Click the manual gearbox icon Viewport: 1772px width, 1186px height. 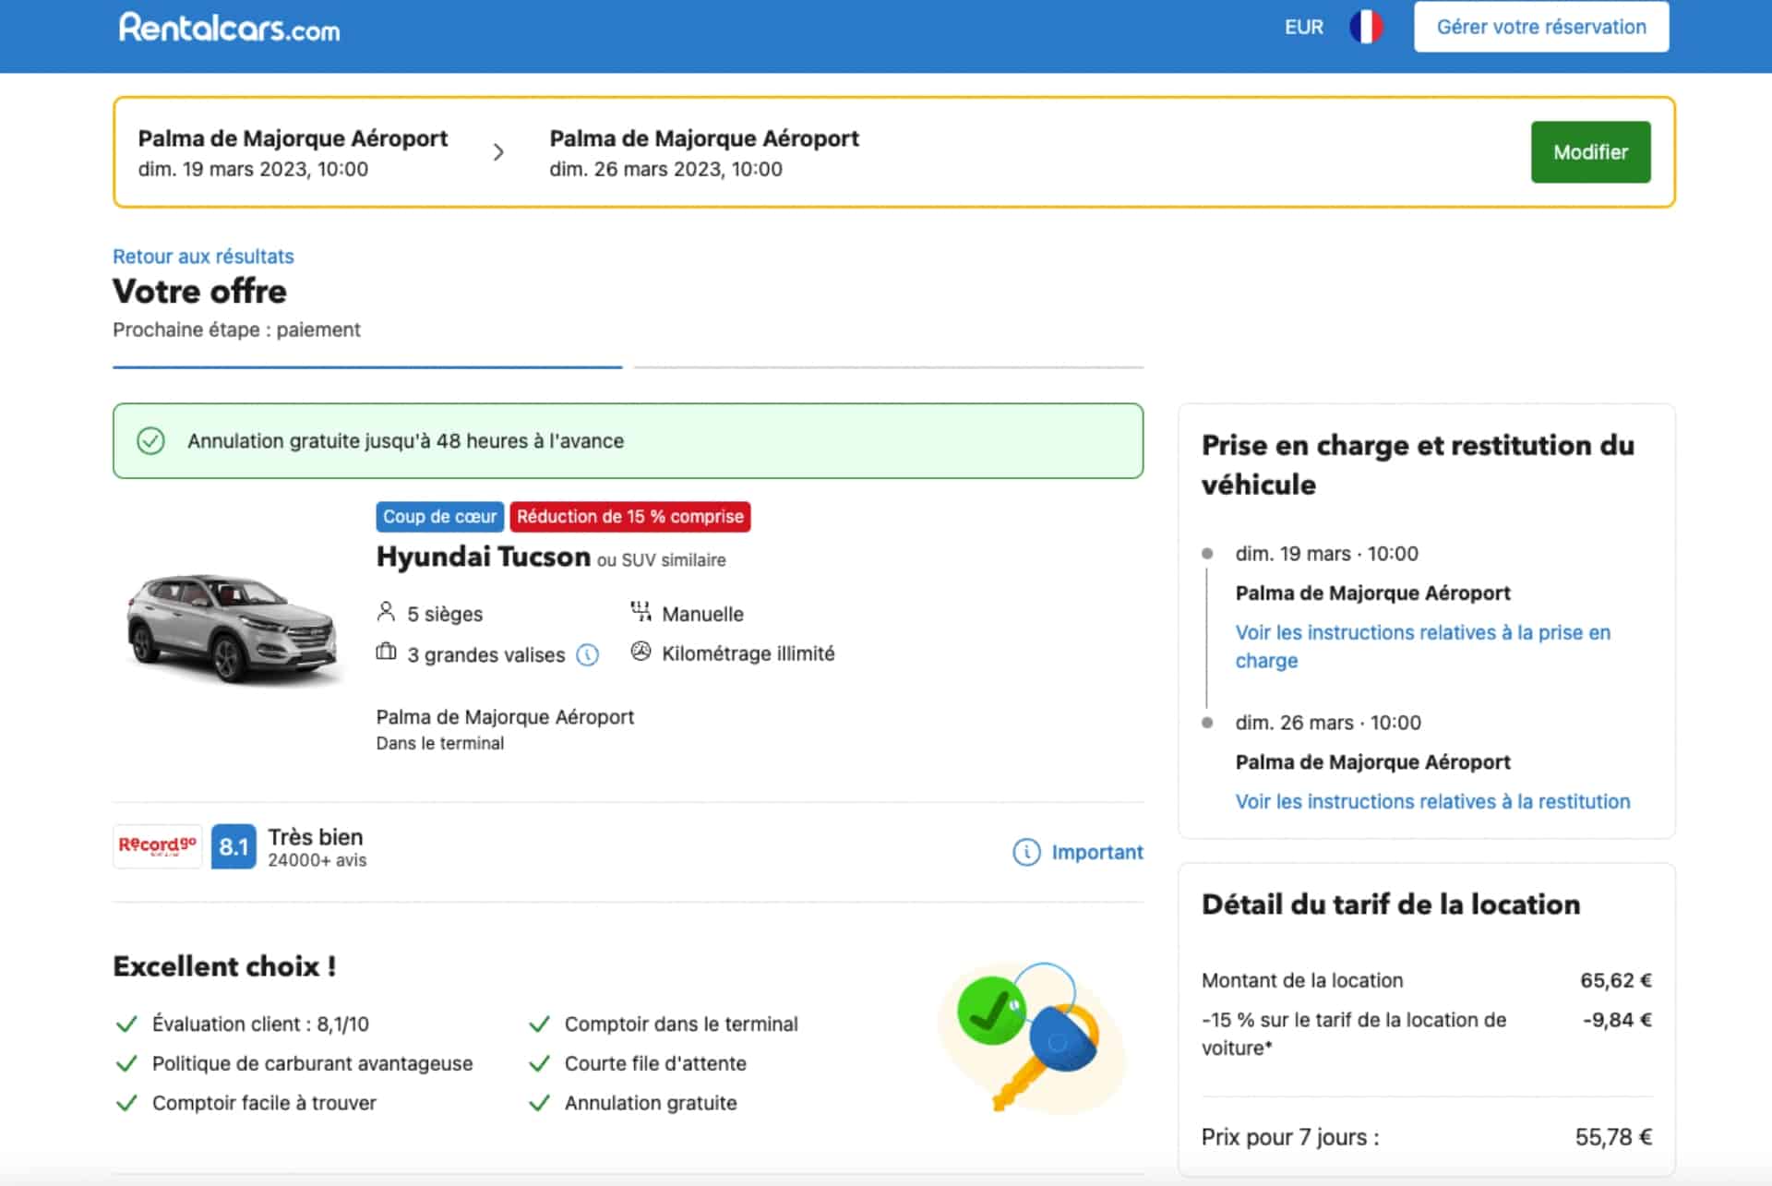(641, 611)
